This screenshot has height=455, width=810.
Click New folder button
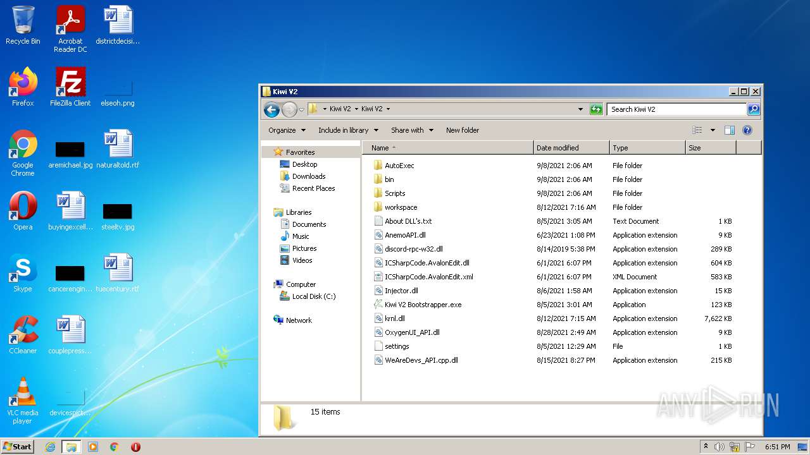(x=463, y=130)
